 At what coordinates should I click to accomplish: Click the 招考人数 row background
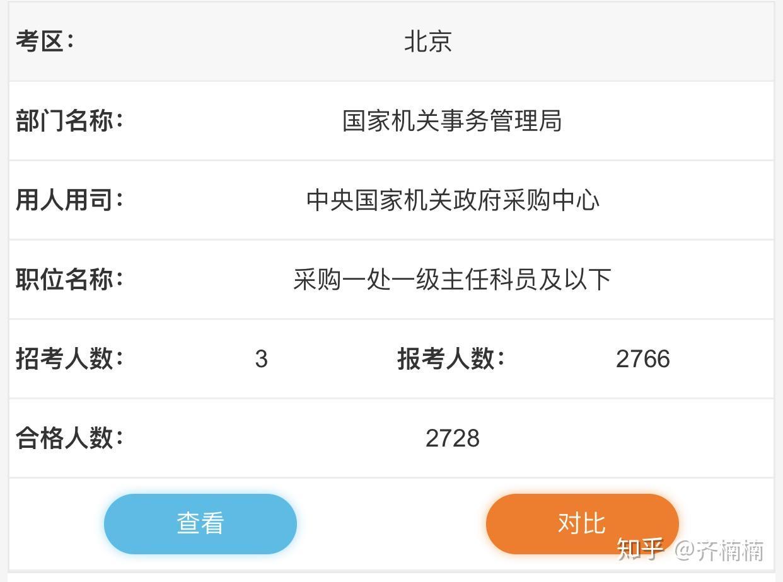(x=391, y=359)
